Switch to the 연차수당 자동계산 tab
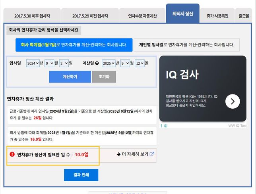 142,16
